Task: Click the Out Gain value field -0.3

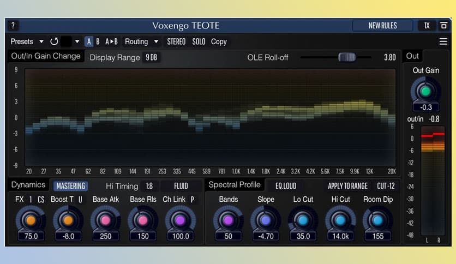Action: click(x=426, y=107)
